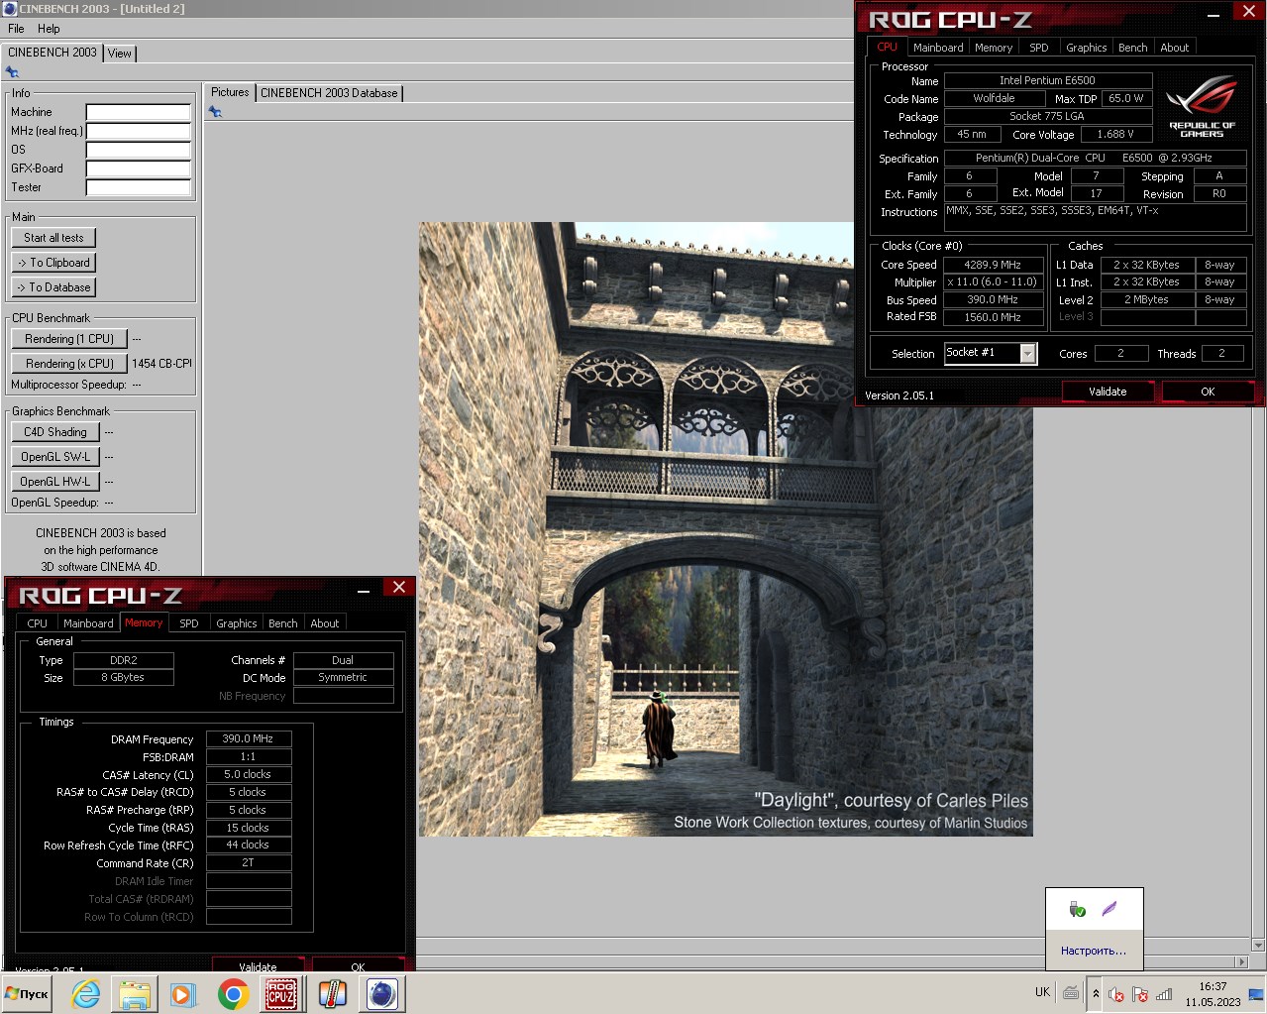The width and height of the screenshot is (1267, 1014).
Task: Click the purple feather tray icon
Action: click(x=1109, y=909)
